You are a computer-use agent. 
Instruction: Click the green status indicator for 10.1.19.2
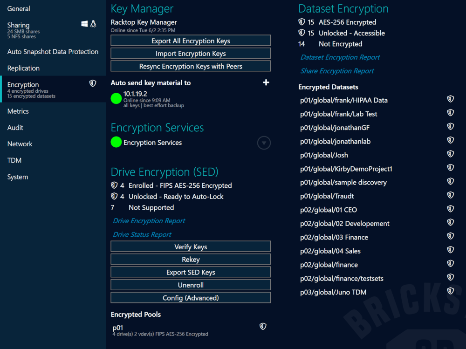pyautogui.click(x=116, y=98)
